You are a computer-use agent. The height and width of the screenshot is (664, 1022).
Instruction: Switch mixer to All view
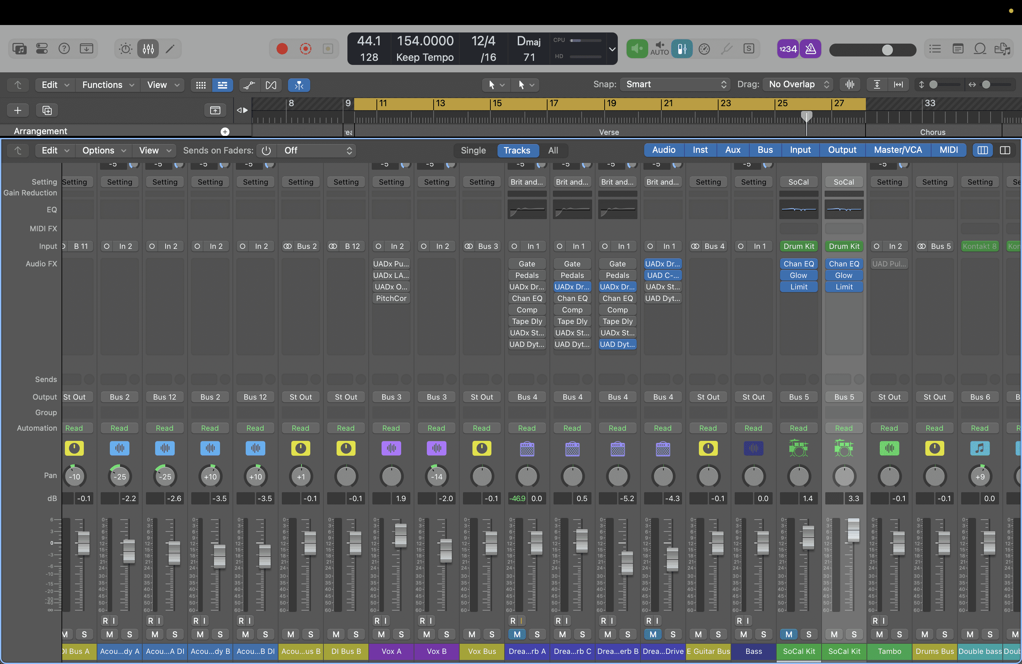[x=553, y=150]
